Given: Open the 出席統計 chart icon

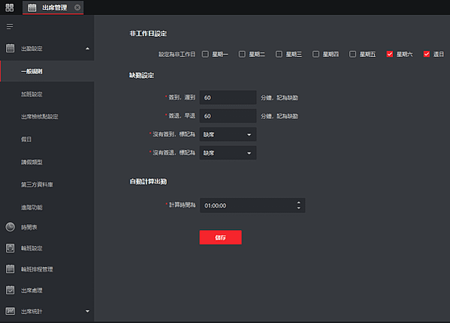Looking at the screenshot, I should click(x=10, y=311).
